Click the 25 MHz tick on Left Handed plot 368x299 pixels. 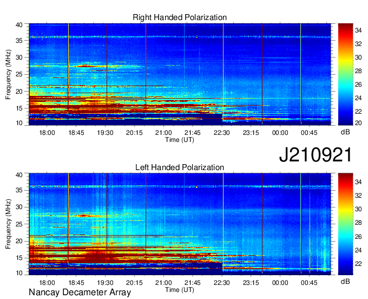click(19, 224)
